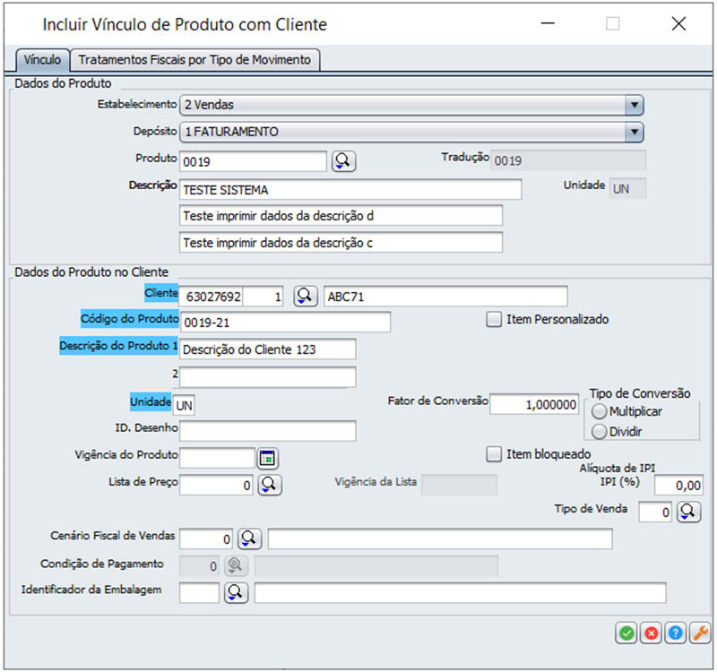Click Identificador da Embalagem search icon

[x=235, y=592]
